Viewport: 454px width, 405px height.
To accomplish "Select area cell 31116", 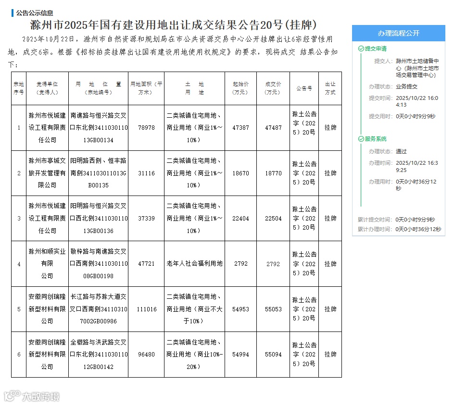I will click(146, 173).
